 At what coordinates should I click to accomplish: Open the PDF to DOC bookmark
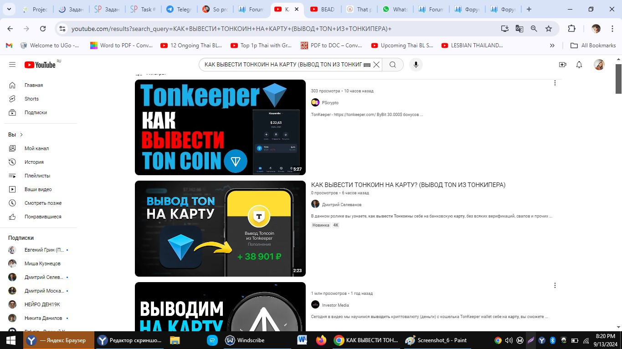click(x=331, y=46)
